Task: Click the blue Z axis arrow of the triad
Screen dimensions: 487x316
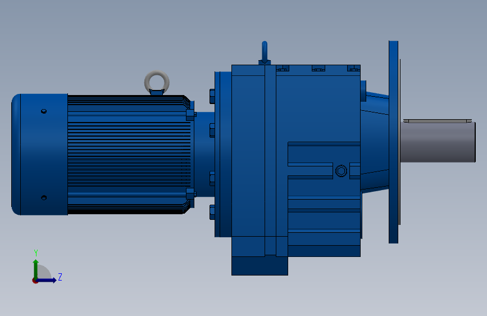Action: point(47,280)
